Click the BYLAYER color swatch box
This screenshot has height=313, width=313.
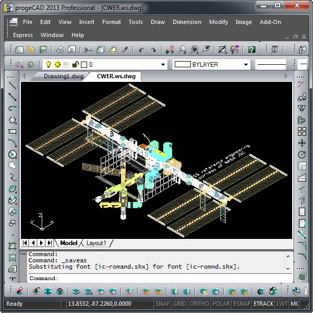(183, 65)
